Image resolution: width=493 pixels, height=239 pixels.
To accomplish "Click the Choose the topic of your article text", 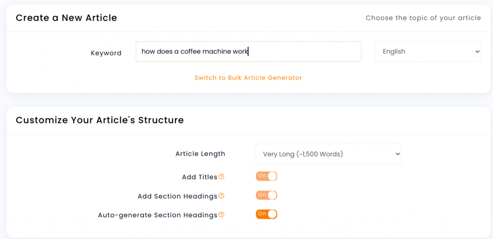I will (423, 18).
